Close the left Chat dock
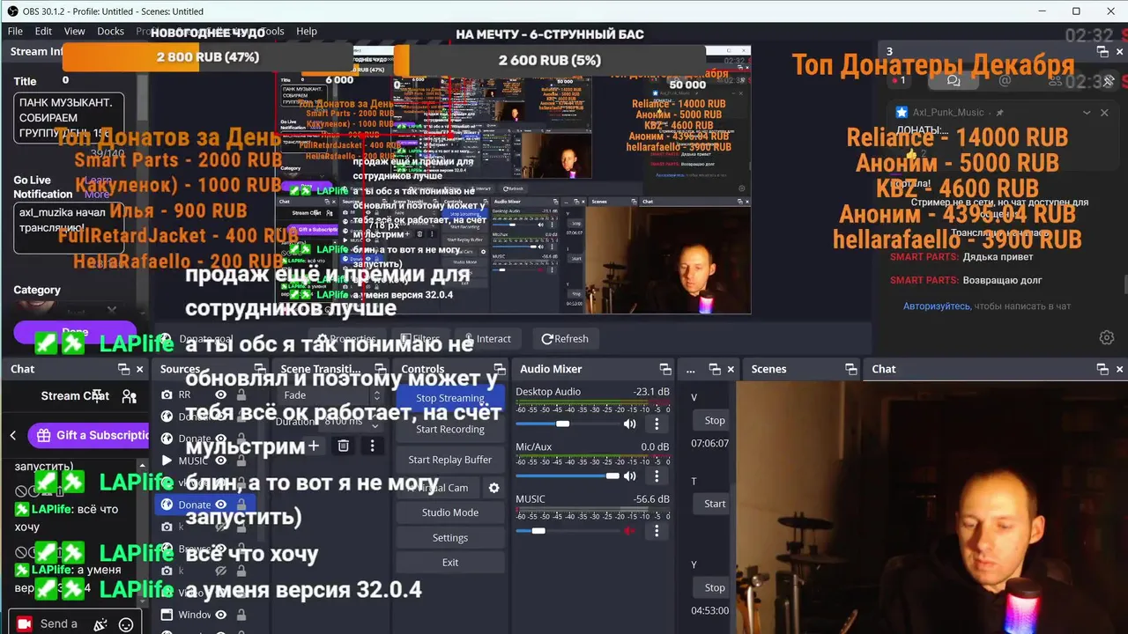Viewport: 1128px width, 634px height. [x=138, y=369]
